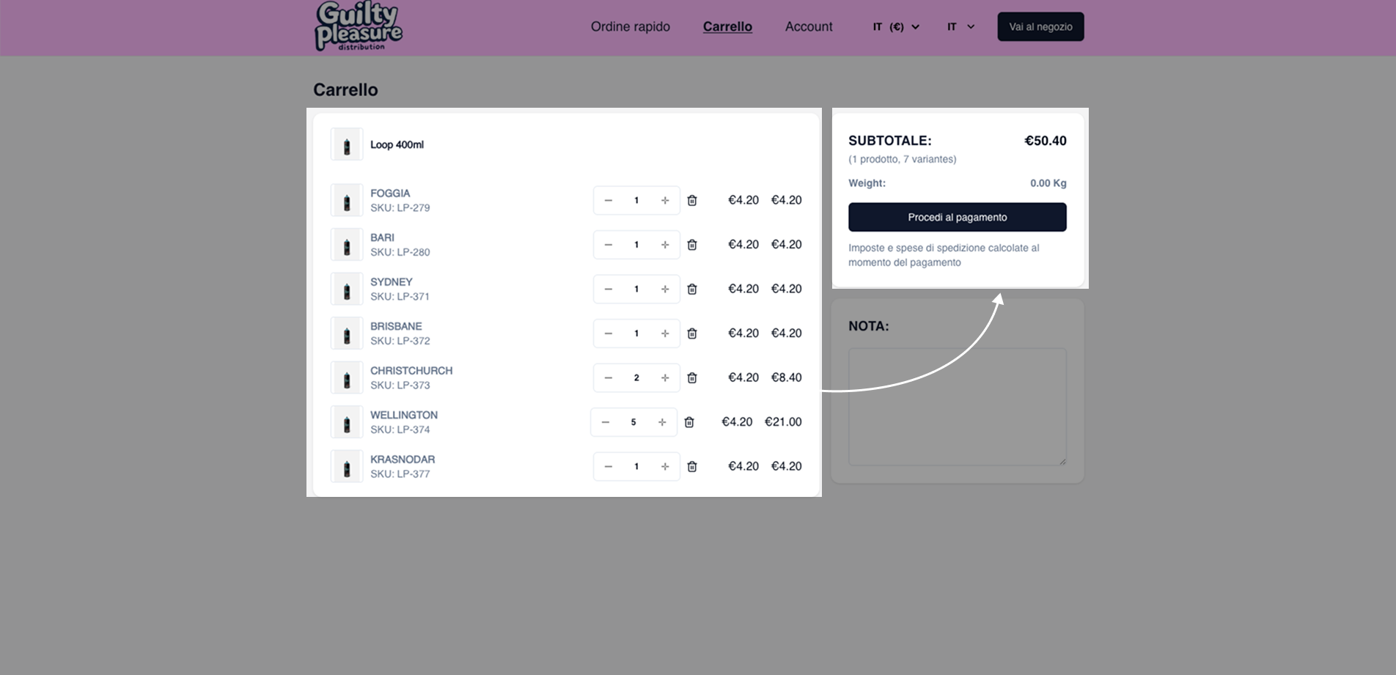
Task: Click KRASNODAR quantity input field
Action: (x=636, y=466)
